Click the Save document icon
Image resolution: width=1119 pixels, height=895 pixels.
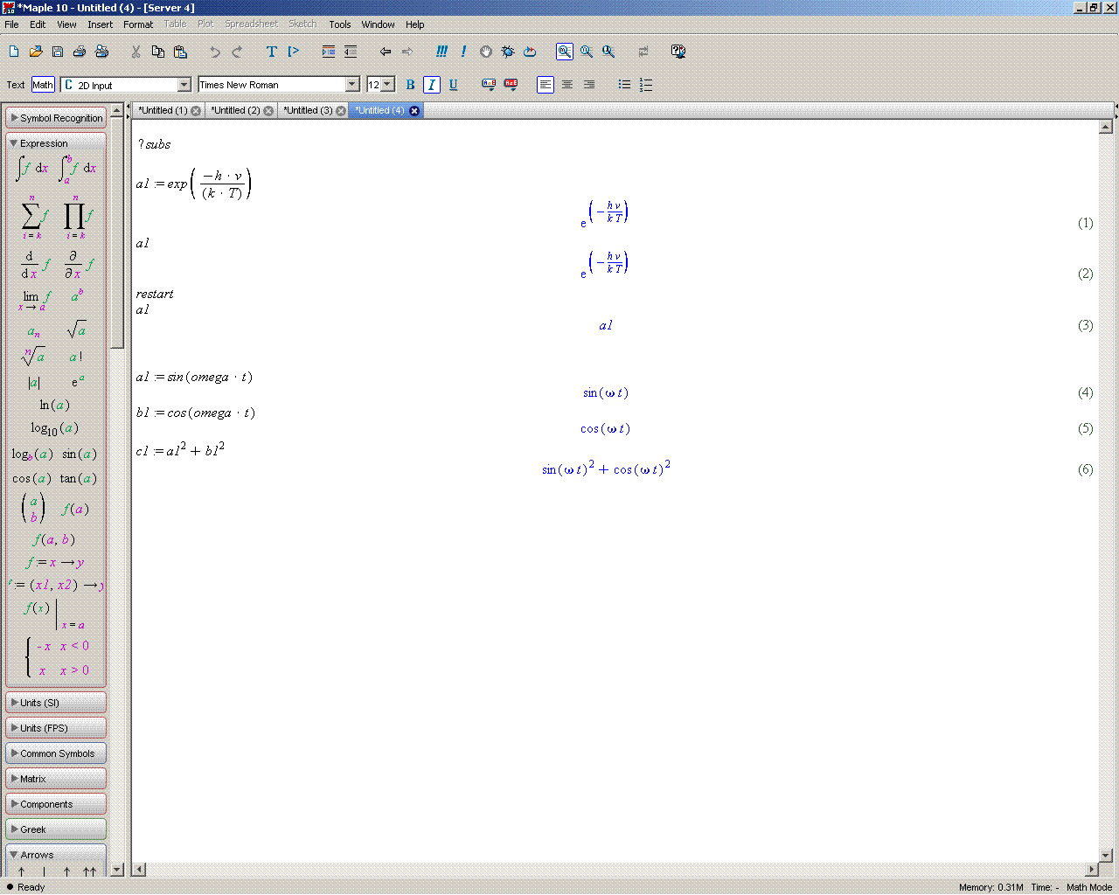coord(58,52)
